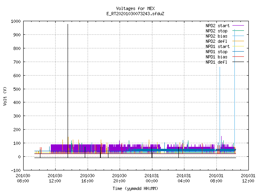256x192 pixels.
Task: Click the red NPD1 bias legend line
Action: coord(238,57)
